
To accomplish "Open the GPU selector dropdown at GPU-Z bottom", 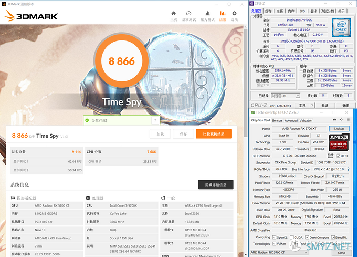I will tap(279, 252).
